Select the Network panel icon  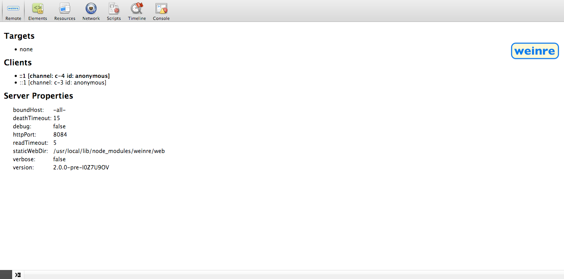(91, 11)
